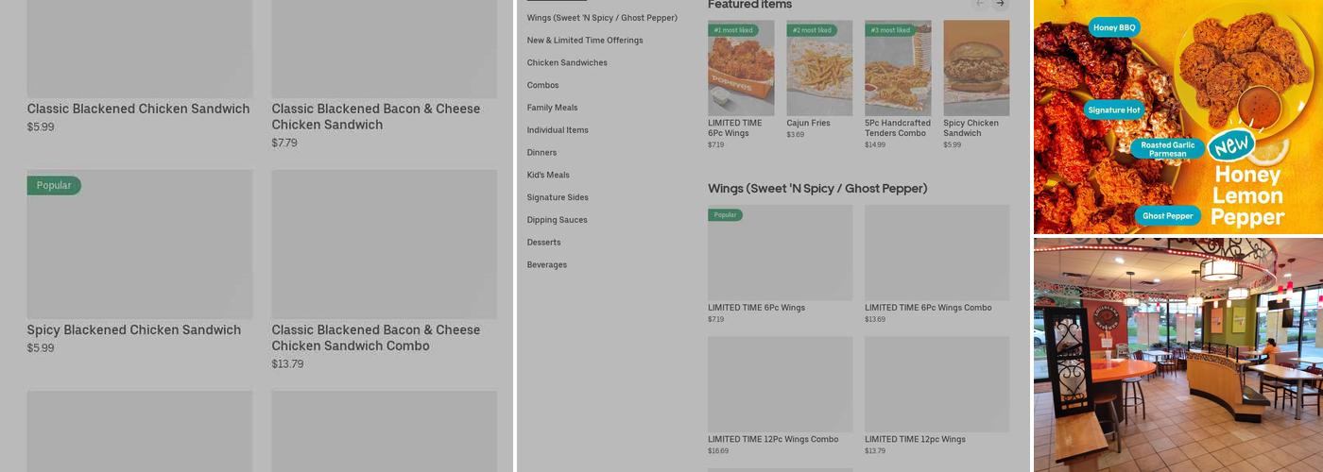Click the Classic Blackened Chicken Sandwich title
This screenshot has height=472, width=1323.
tap(138, 109)
